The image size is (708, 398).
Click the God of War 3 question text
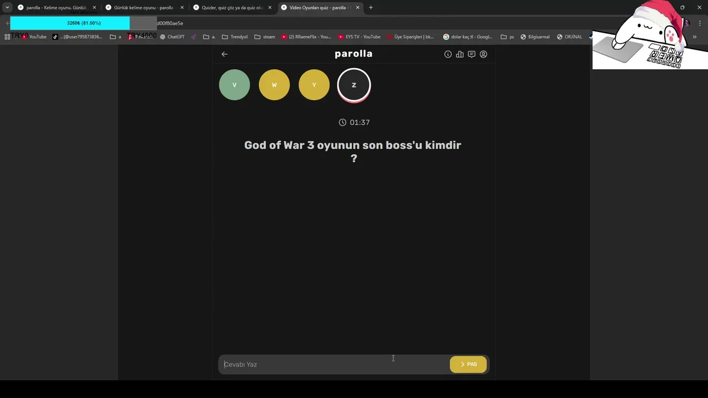click(353, 151)
